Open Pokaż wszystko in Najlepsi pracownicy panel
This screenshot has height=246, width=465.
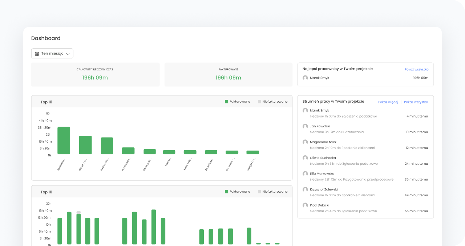[x=416, y=69]
